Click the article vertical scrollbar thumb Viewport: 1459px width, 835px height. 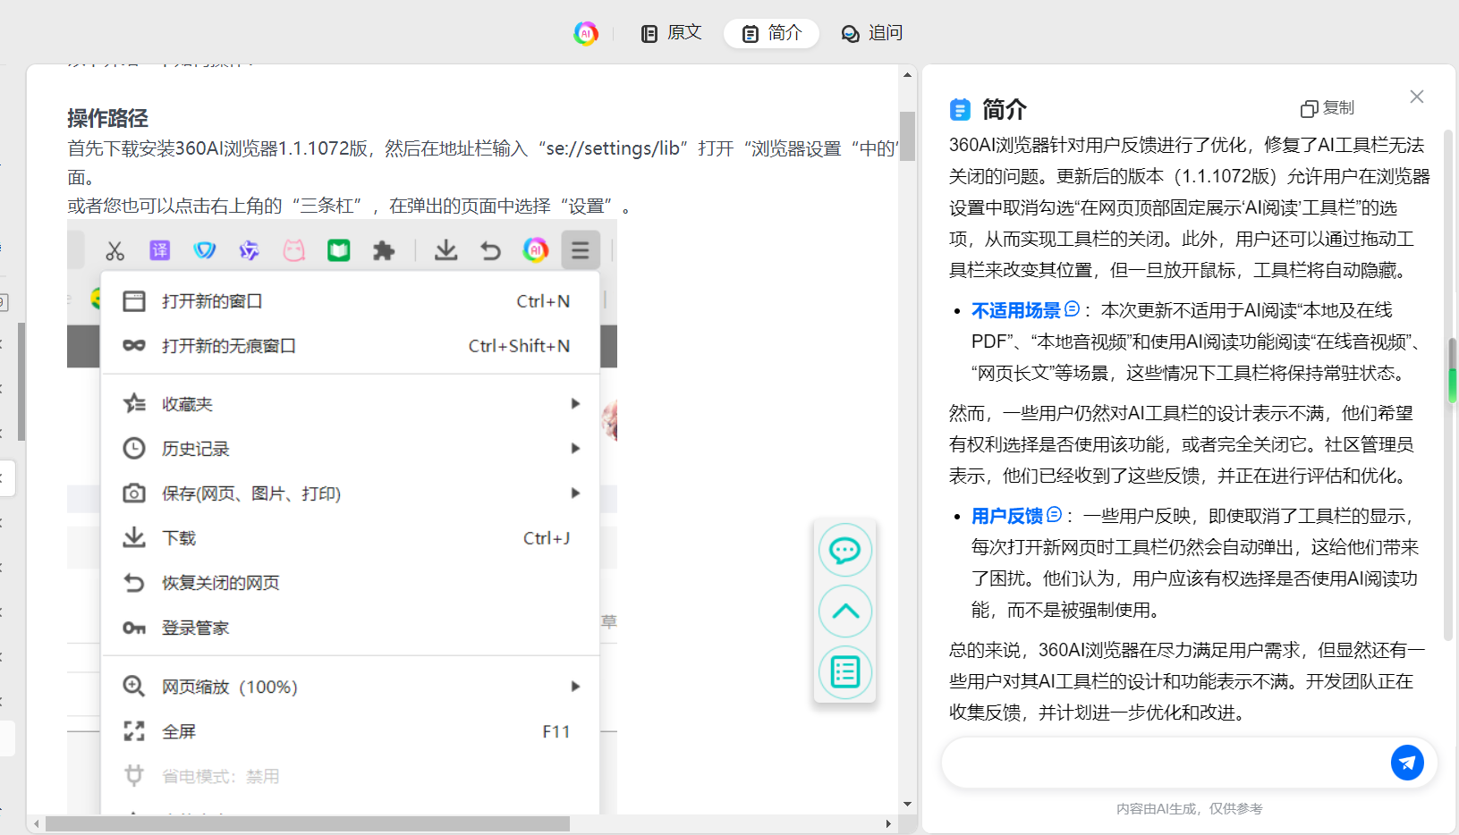[x=907, y=136]
